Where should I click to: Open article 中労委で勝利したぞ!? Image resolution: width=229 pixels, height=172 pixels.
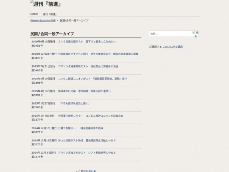[91, 116]
